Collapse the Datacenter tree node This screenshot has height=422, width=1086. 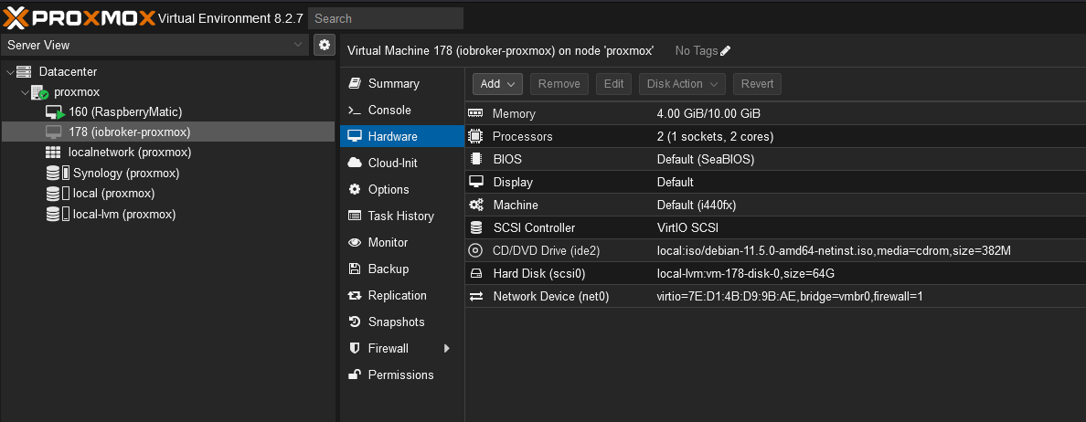(x=10, y=72)
